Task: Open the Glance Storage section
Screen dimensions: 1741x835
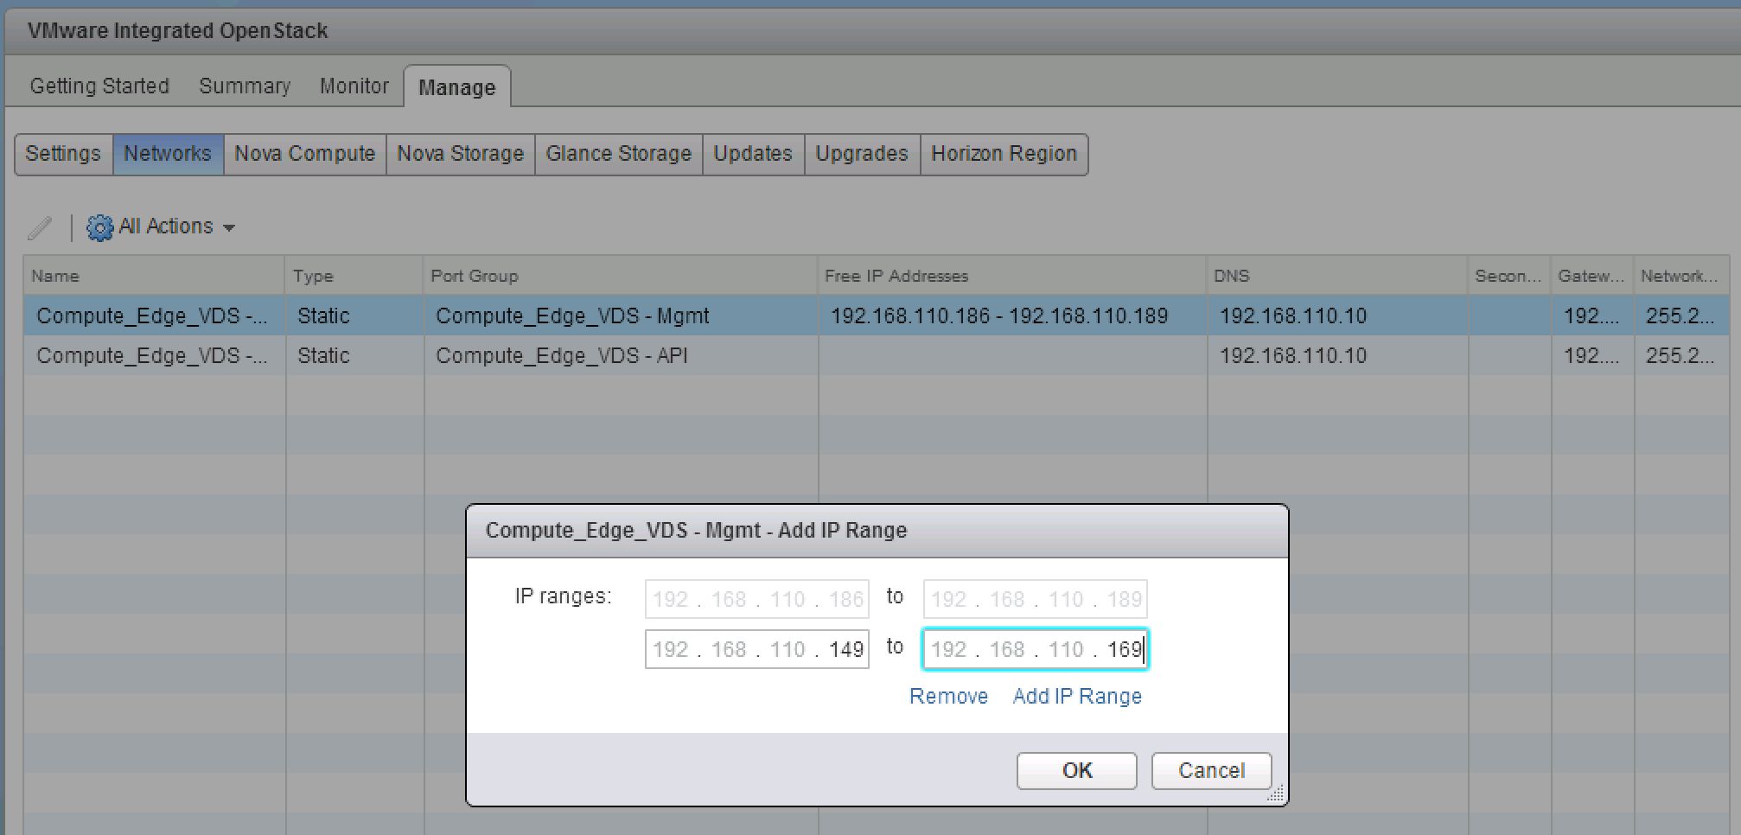Action: coord(618,154)
